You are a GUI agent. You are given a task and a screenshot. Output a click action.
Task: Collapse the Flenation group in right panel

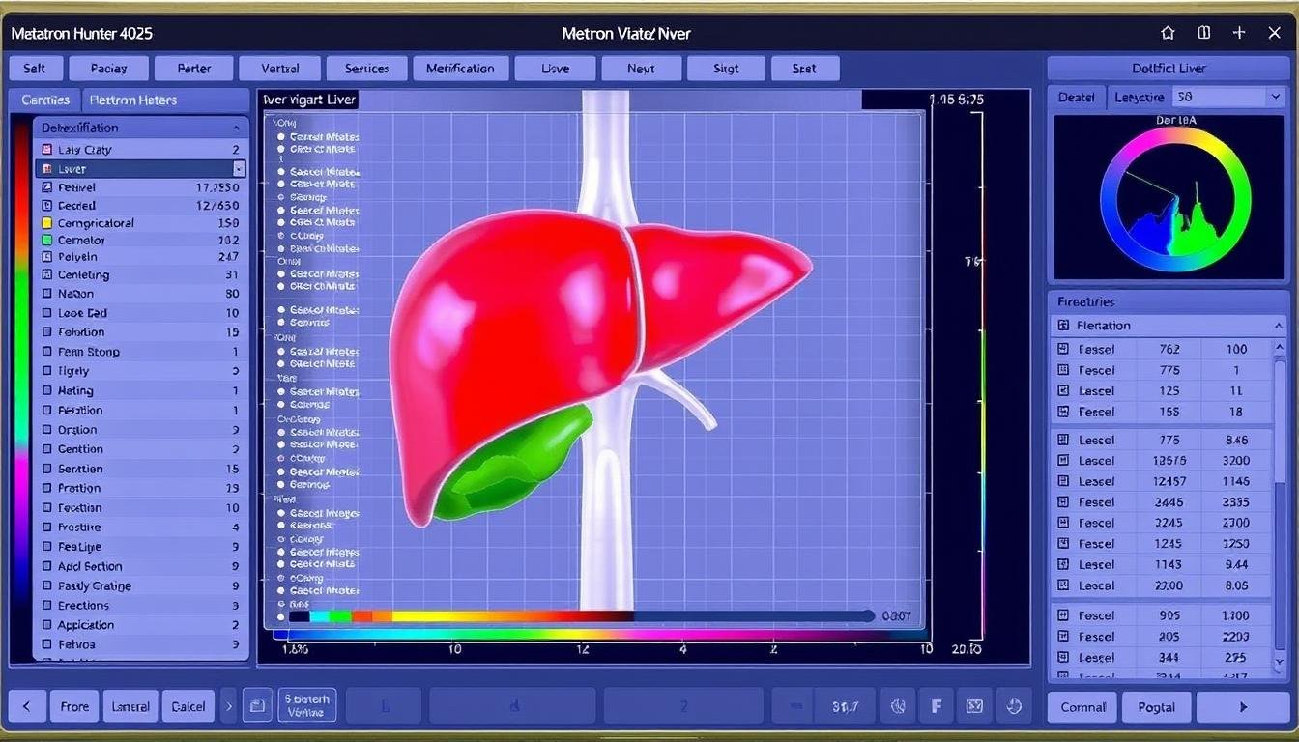[x=1279, y=326]
